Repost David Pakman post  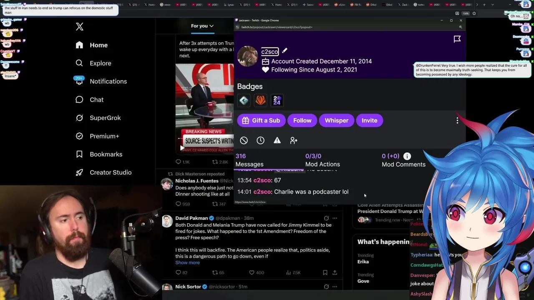[218, 272]
